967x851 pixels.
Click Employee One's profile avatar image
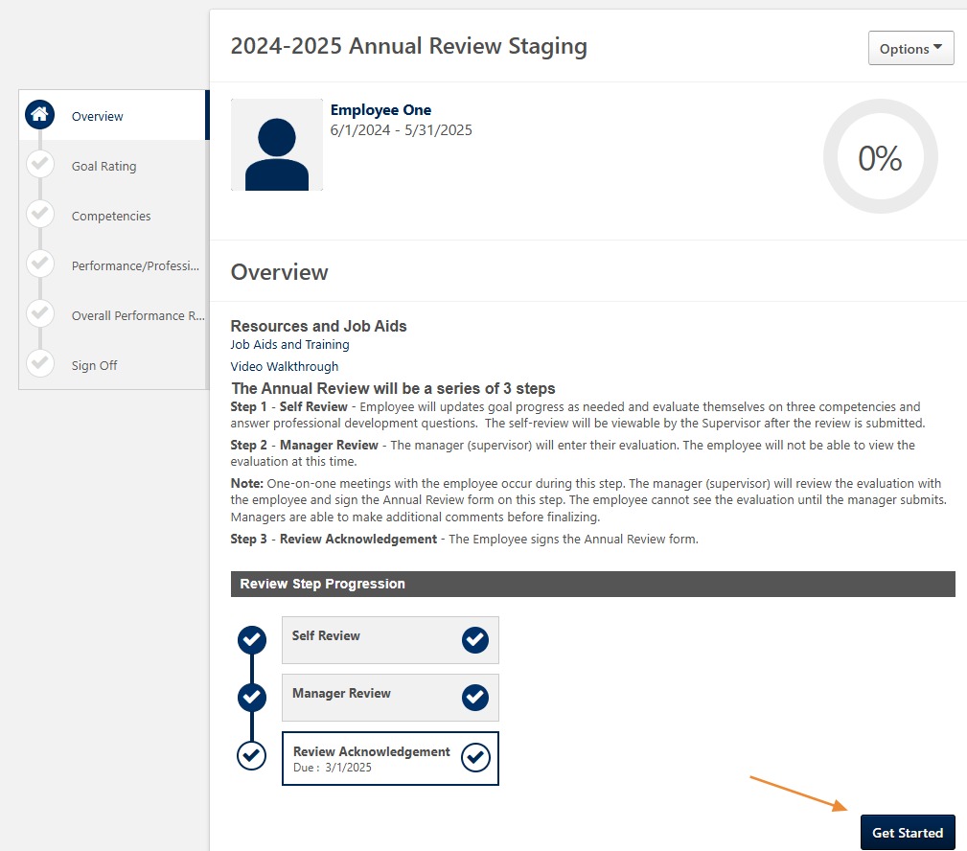[277, 145]
